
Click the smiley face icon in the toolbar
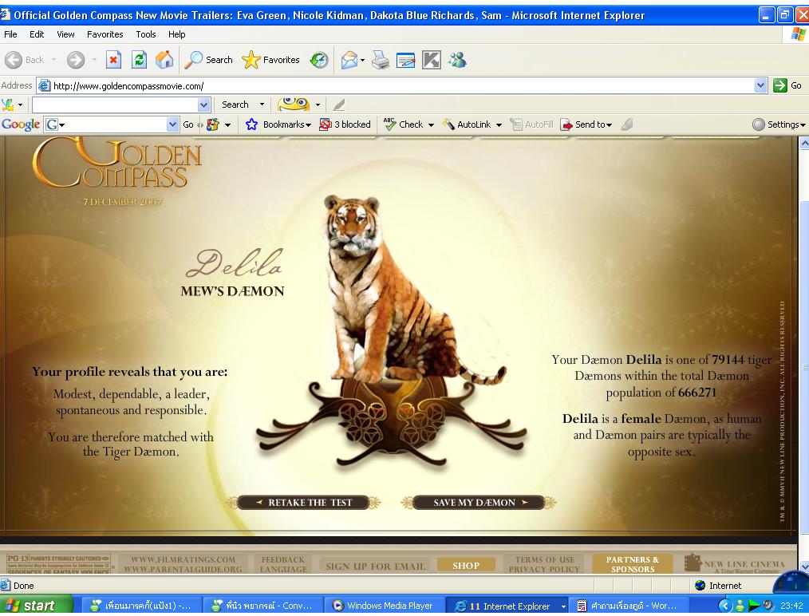(x=294, y=105)
